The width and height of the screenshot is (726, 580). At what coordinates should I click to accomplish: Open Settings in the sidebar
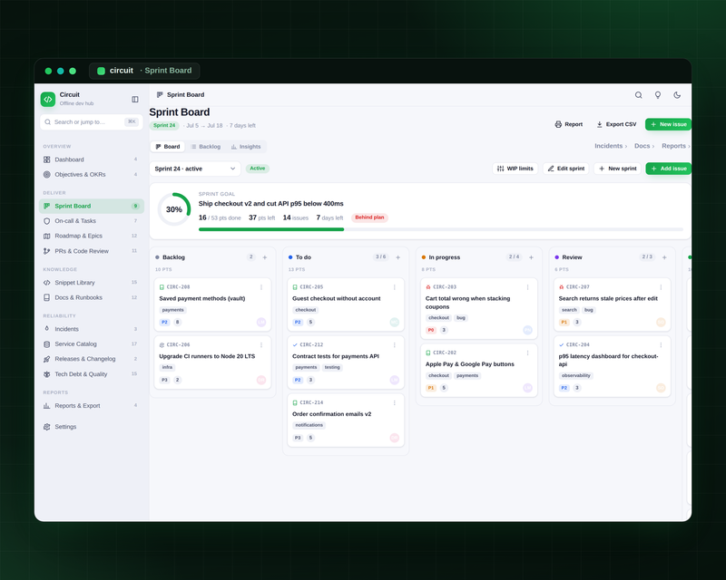92,427
